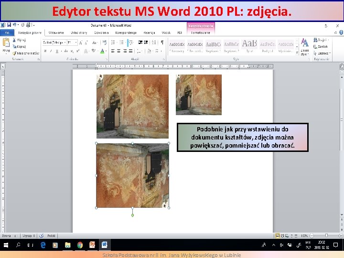
Task: Click the increase indent icon
Action: point(146,43)
